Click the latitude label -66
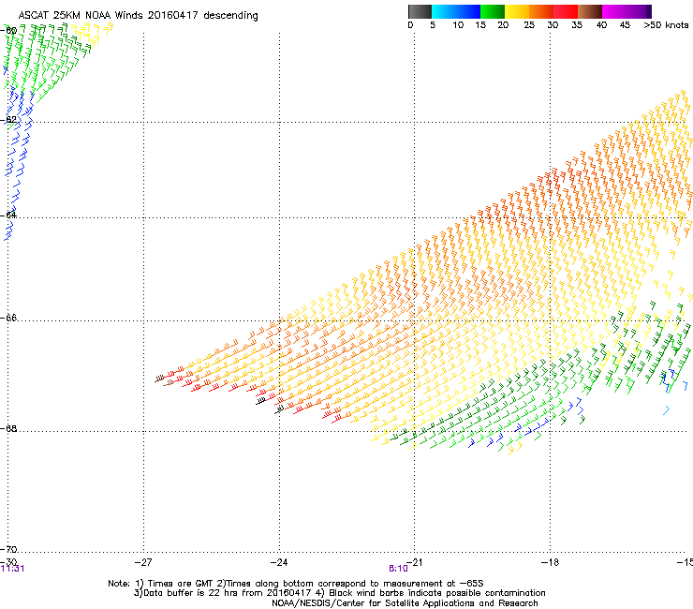This screenshot has width=693, height=609. pyautogui.click(x=8, y=318)
